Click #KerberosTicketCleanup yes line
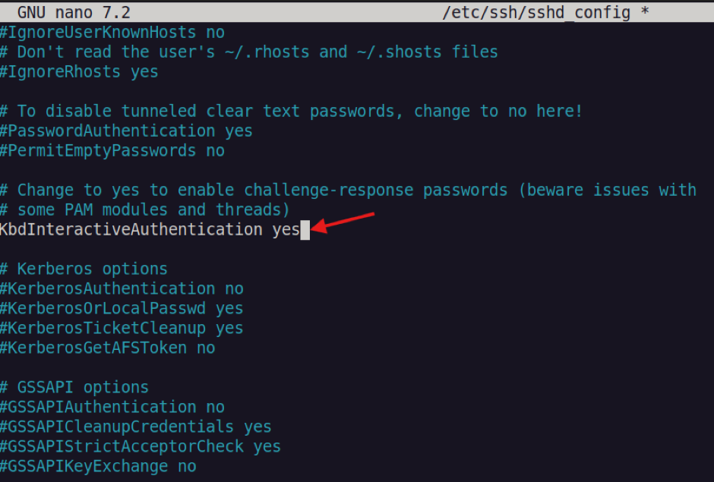Screen dimensions: 714x482 pyautogui.click(x=122, y=329)
